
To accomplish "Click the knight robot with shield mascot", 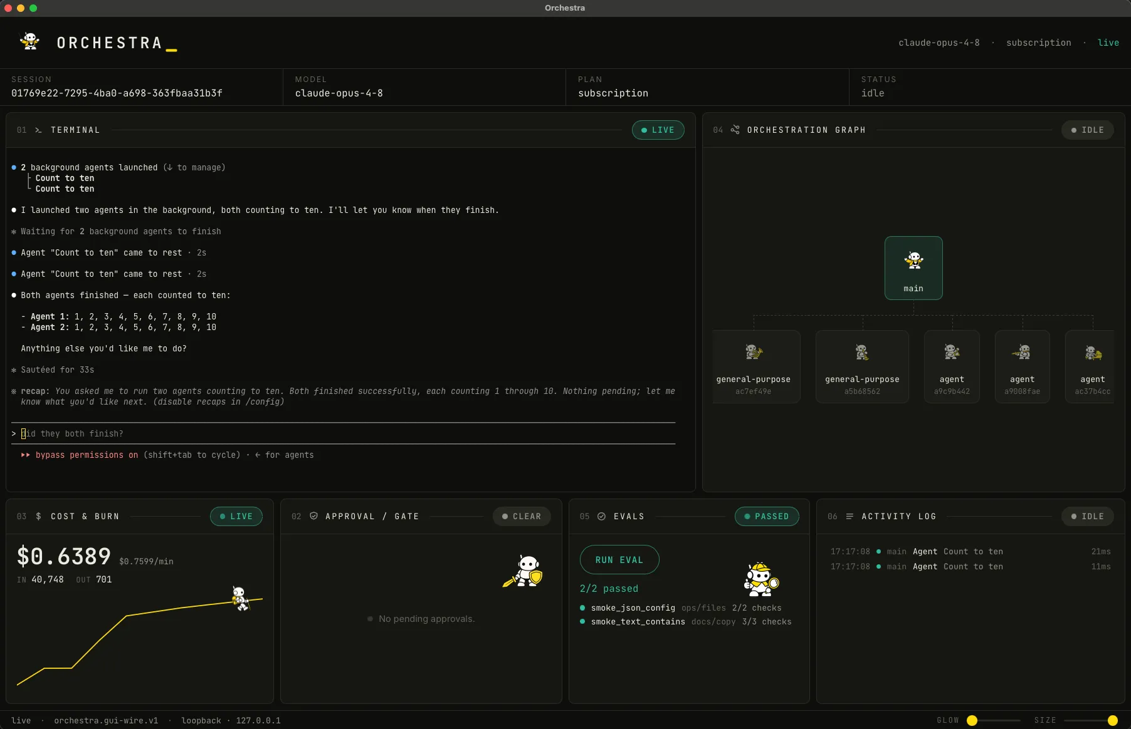I will click(523, 571).
